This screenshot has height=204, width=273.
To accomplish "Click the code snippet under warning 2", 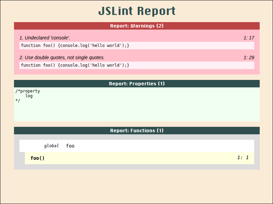I will point(137,65).
